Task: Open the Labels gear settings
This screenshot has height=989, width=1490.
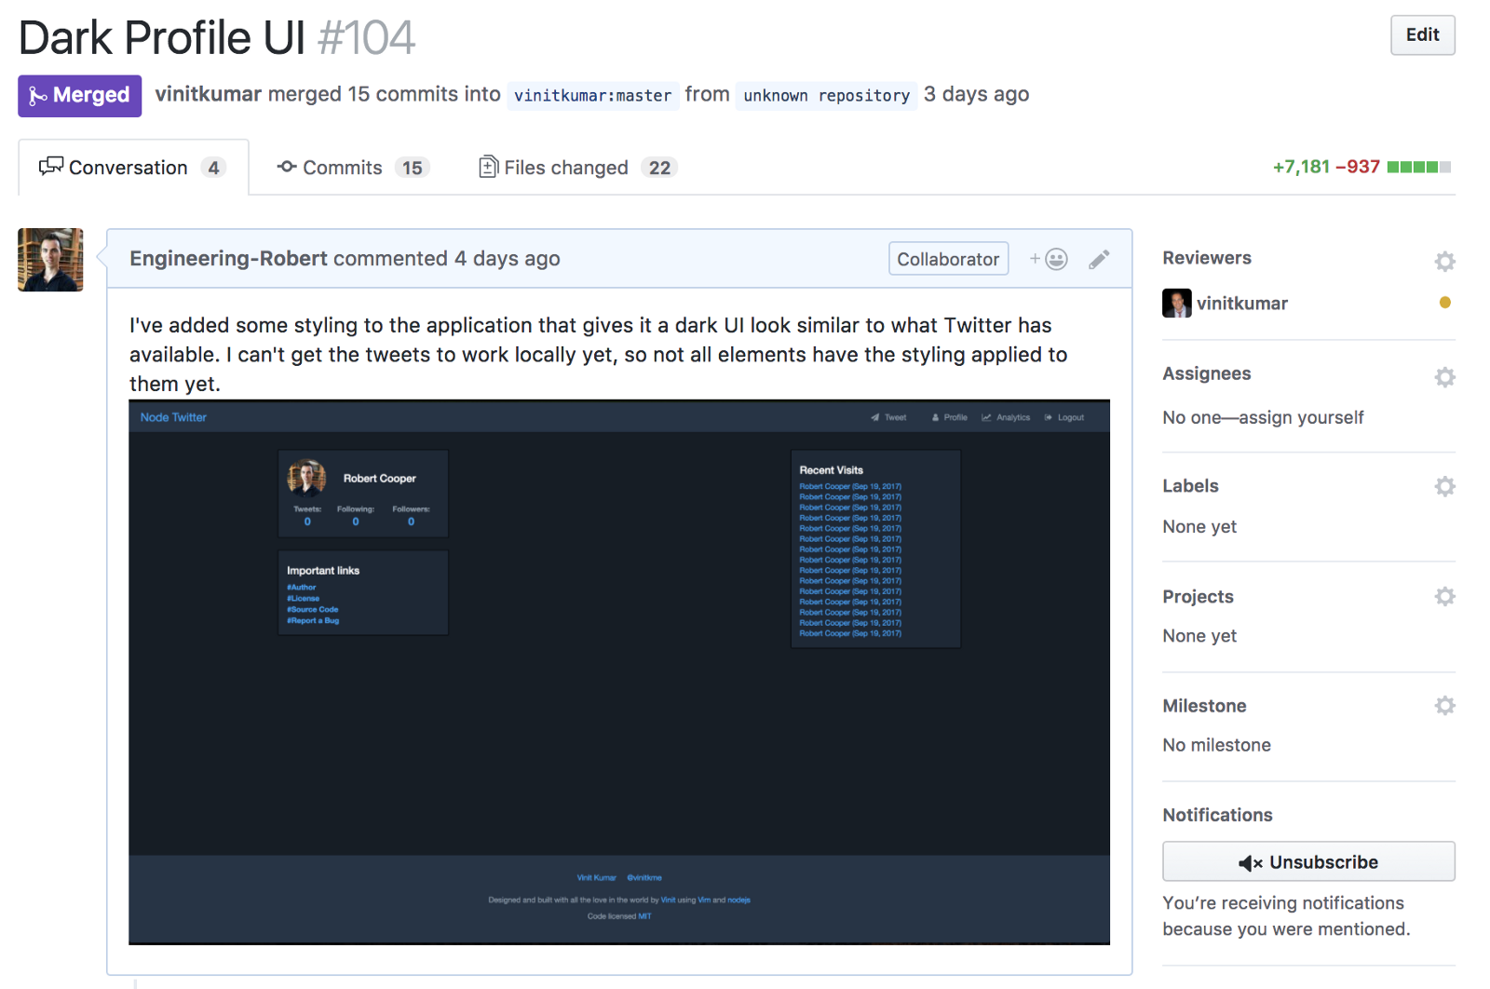Action: coord(1444,486)
